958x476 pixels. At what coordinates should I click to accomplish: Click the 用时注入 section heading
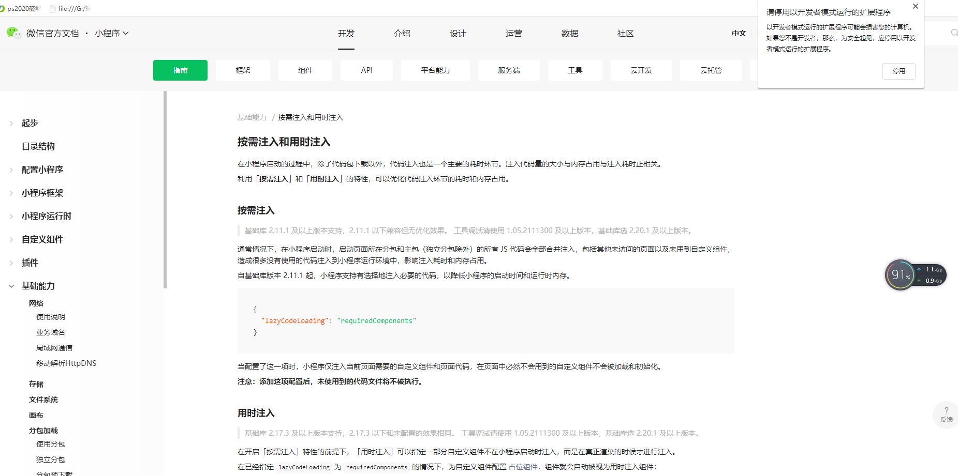(256, 413)
